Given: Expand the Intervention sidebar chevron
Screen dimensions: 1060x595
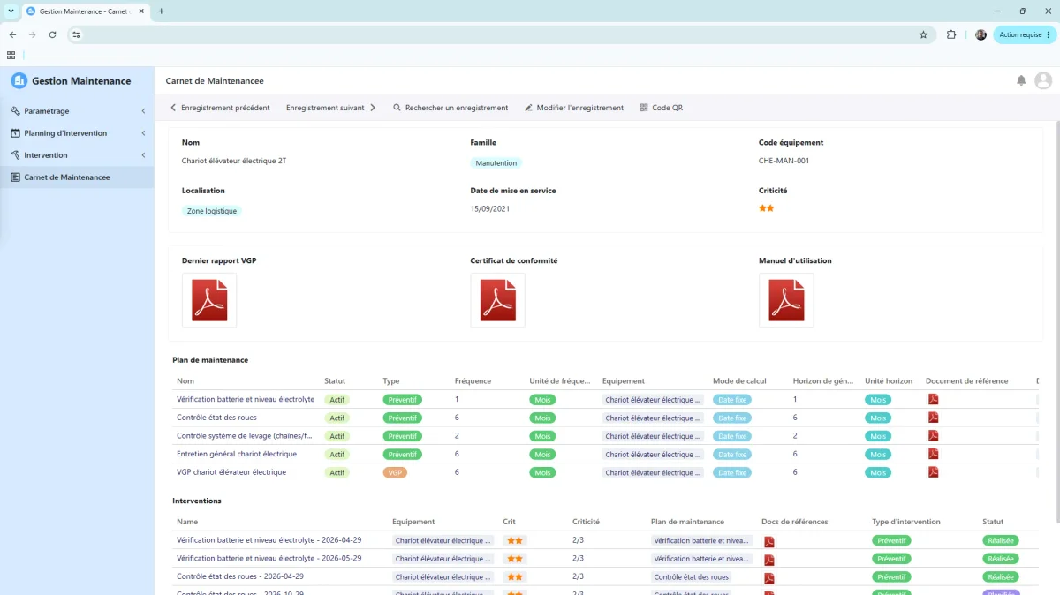Looking at the screenshot, I should click(x=143, y=155).
